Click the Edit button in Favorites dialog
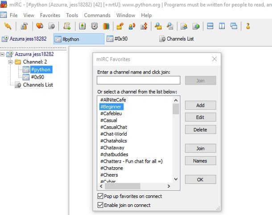 click(200, 117)
